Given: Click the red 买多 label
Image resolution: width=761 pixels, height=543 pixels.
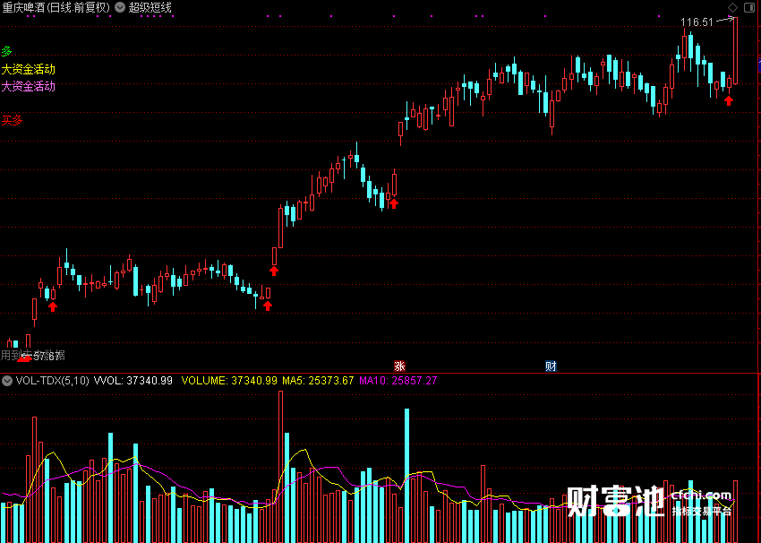Looking at the screenshot, I should pyautogui.click(x=13, y=120).
